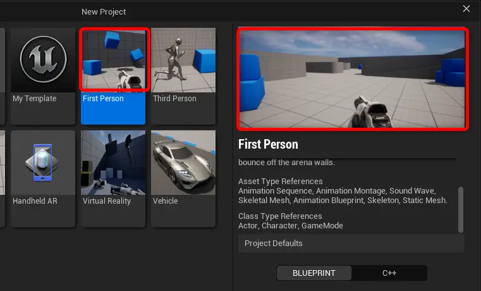Viewport: 481px width, 291px height.
Task: Click the First Person heading text
Action: pyautogui.click(x=268, y=144)
